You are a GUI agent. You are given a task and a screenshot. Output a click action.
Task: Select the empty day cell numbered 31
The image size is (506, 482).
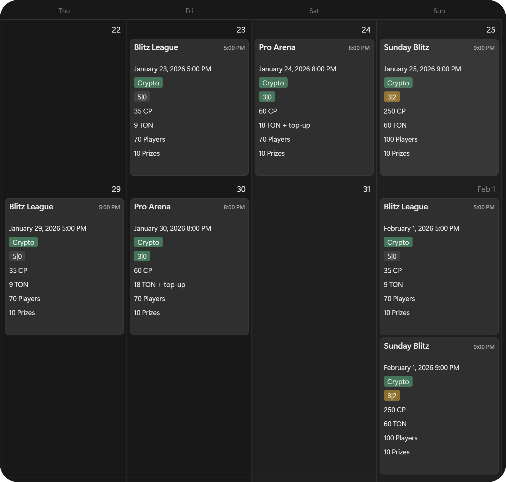[x=314, y=312]
